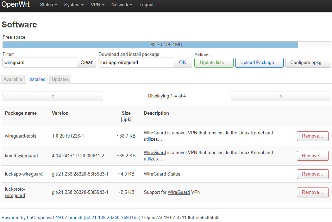Select the luci-app-wireguard package name
Viewport: 332px width, 222px height.
pyautogui.click(x=24, y=174)
